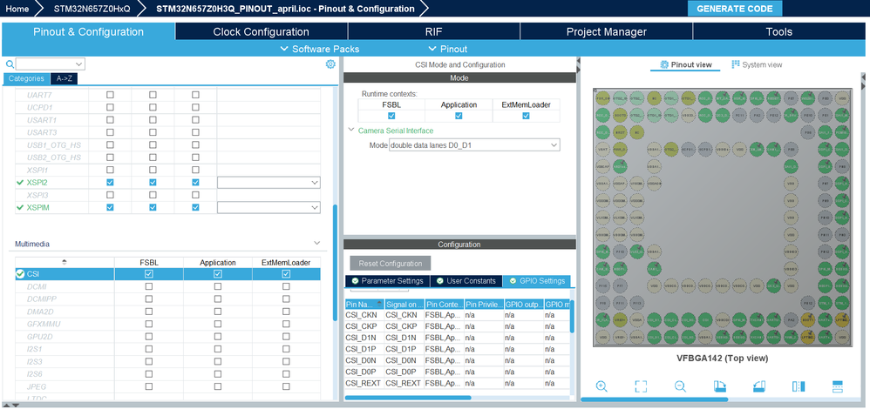Check the JPEG Application checkbox
The width and height of the screenshot is (870, 409).
pos(218,386)
